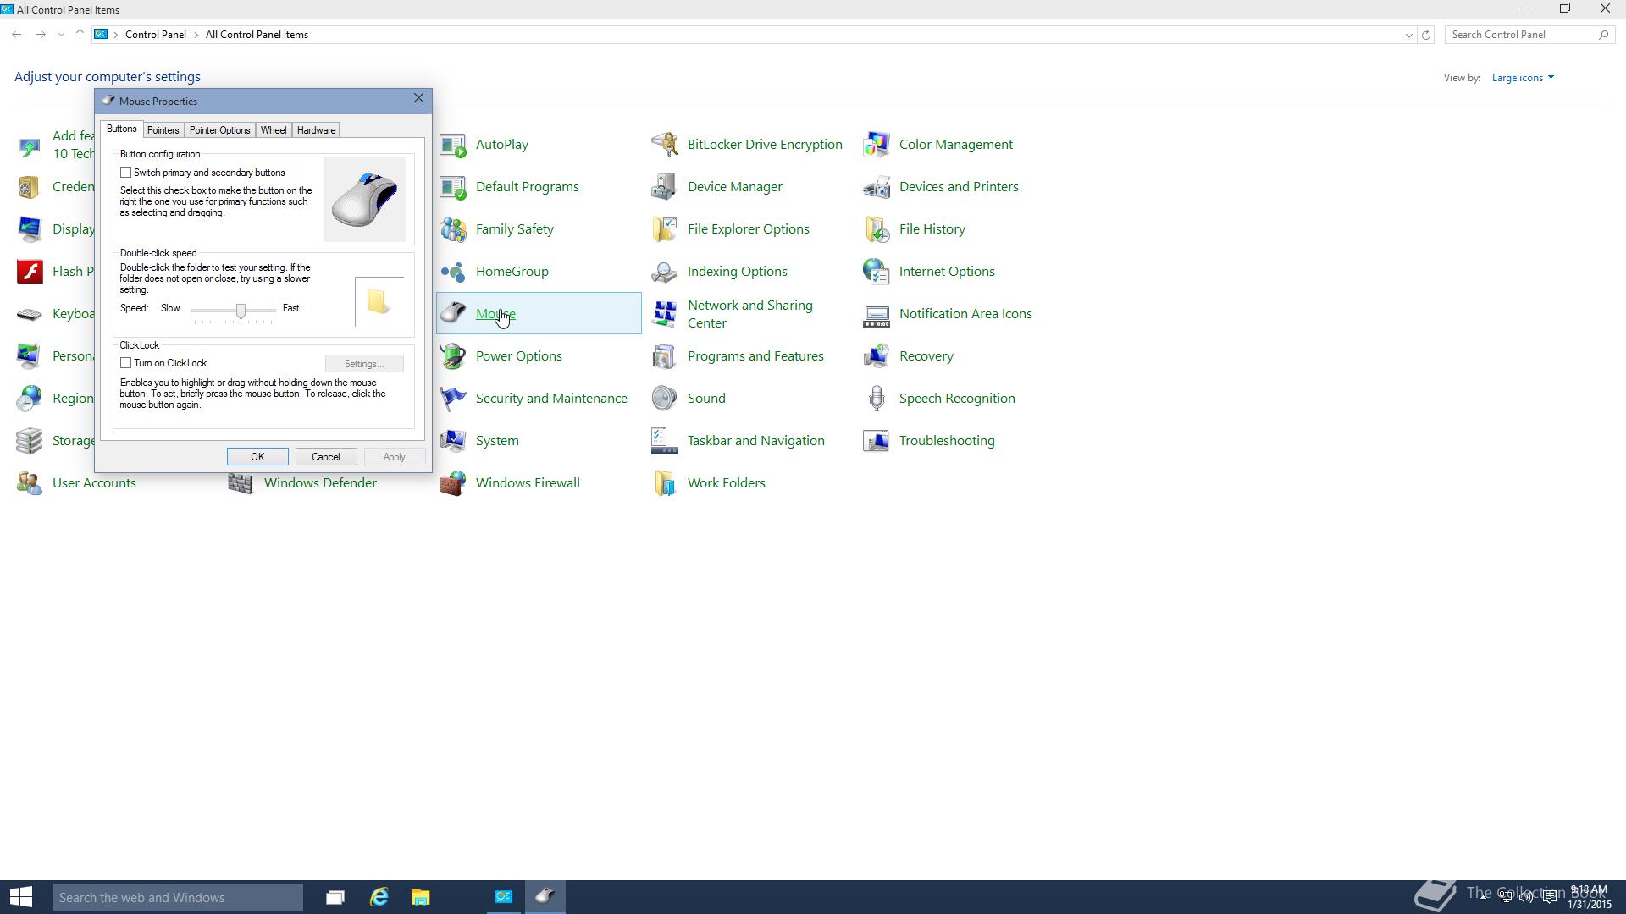Click the Control Panel breadcrumb
Viewport: 1626px width, 914px height.
coord(156,35)
